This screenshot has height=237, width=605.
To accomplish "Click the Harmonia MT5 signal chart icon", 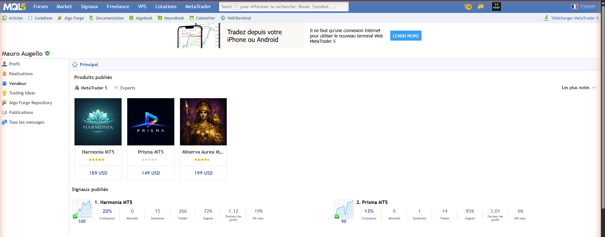I will (x=82, y=209).
